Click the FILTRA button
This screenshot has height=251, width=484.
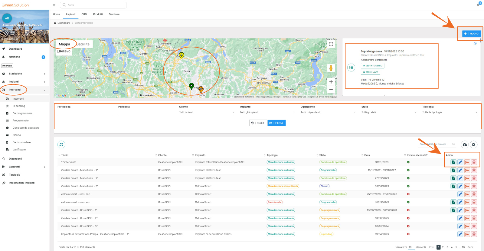(276, 123)
